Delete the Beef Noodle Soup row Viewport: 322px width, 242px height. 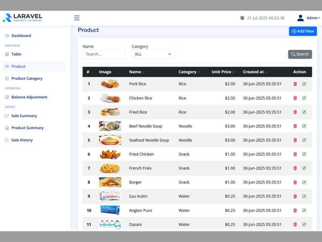pyautogui.click(x=295, y=126)
